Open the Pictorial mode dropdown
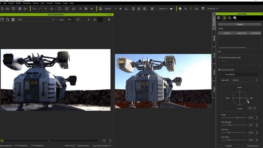263x148 pixels. pyautogui.click(x=212, y=9)
